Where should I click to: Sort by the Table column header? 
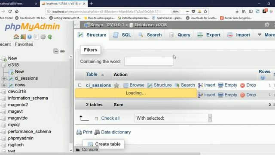pyautogui.click(x=92, y=74)
